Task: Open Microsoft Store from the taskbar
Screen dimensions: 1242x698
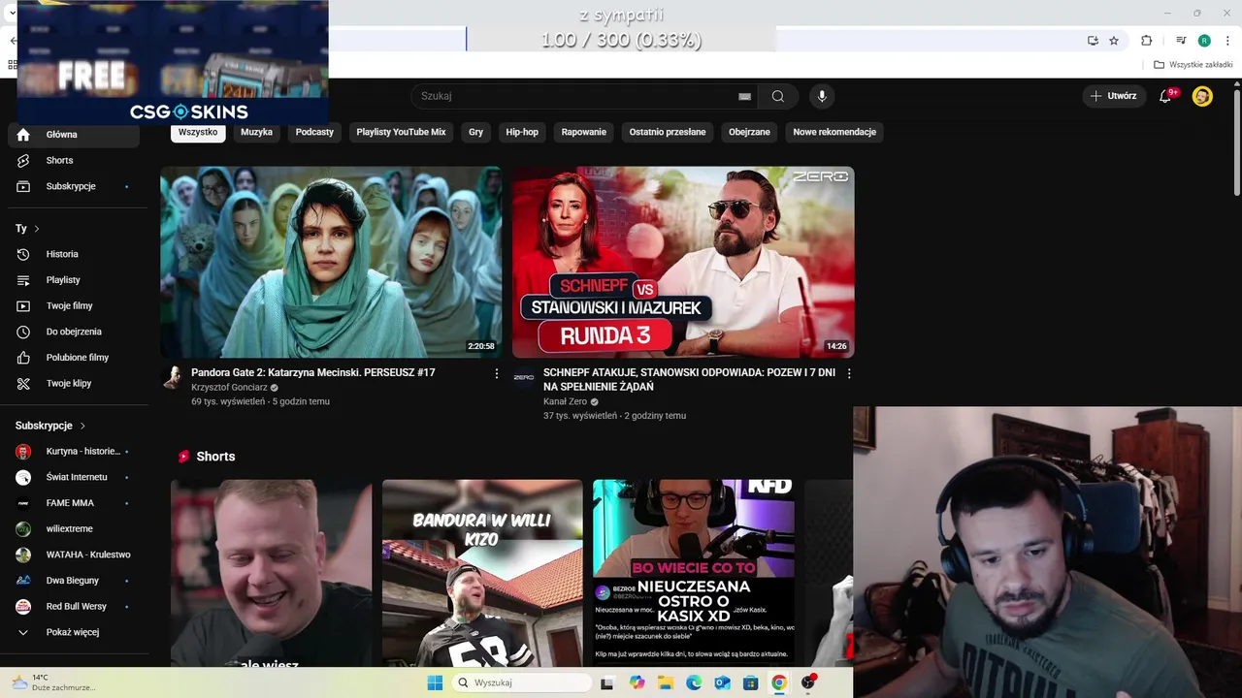Action: (x=750, y=682)
